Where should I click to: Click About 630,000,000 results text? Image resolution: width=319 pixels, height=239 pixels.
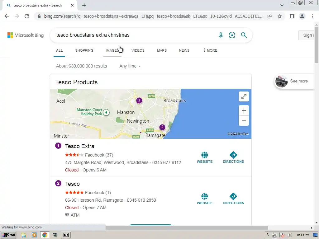(x=81, y=66)
